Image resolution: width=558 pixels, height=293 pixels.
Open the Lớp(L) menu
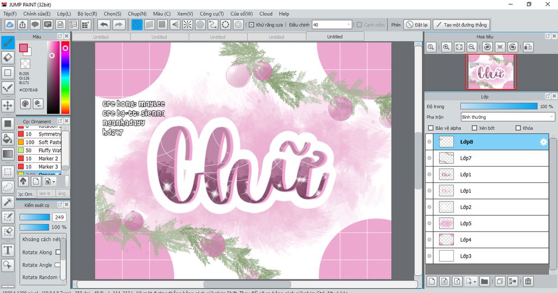(x=64, y=14)
